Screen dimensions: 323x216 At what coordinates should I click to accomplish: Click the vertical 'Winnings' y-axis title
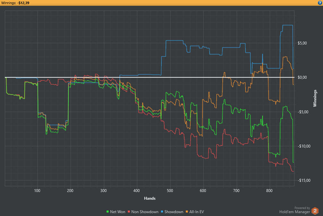pyautogui.click(x=315, y=98)
